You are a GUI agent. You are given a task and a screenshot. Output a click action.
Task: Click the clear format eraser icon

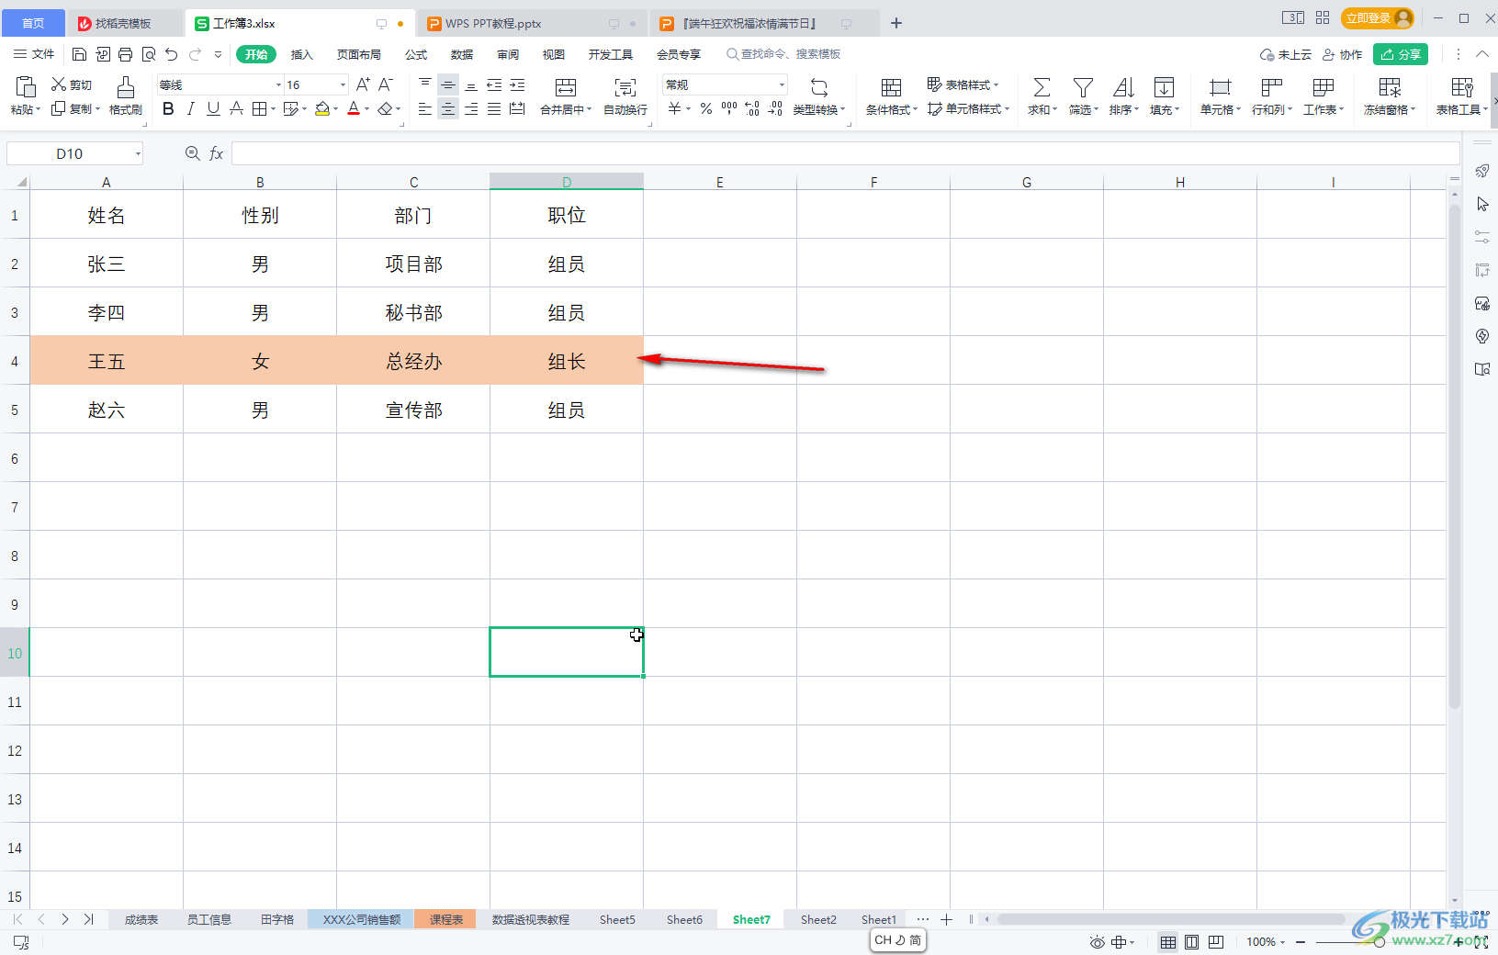385,109
